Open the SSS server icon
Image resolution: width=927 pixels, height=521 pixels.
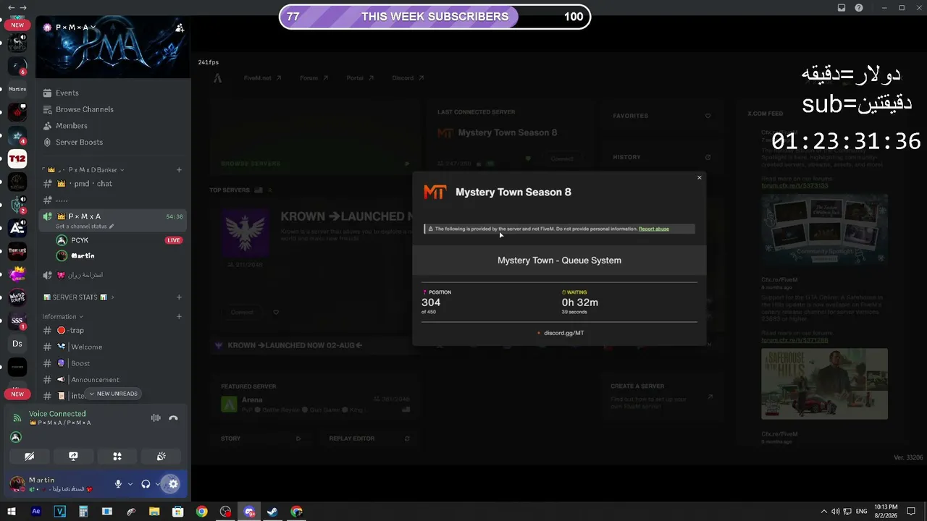(x=17, y=321)
